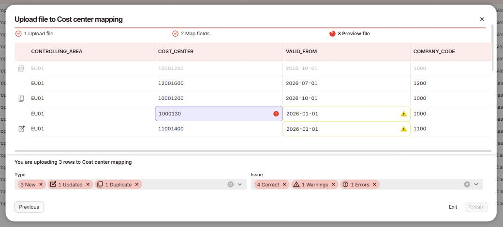
Task: Click the '1 Updated' chip label
Action: [x=70, y=184]
